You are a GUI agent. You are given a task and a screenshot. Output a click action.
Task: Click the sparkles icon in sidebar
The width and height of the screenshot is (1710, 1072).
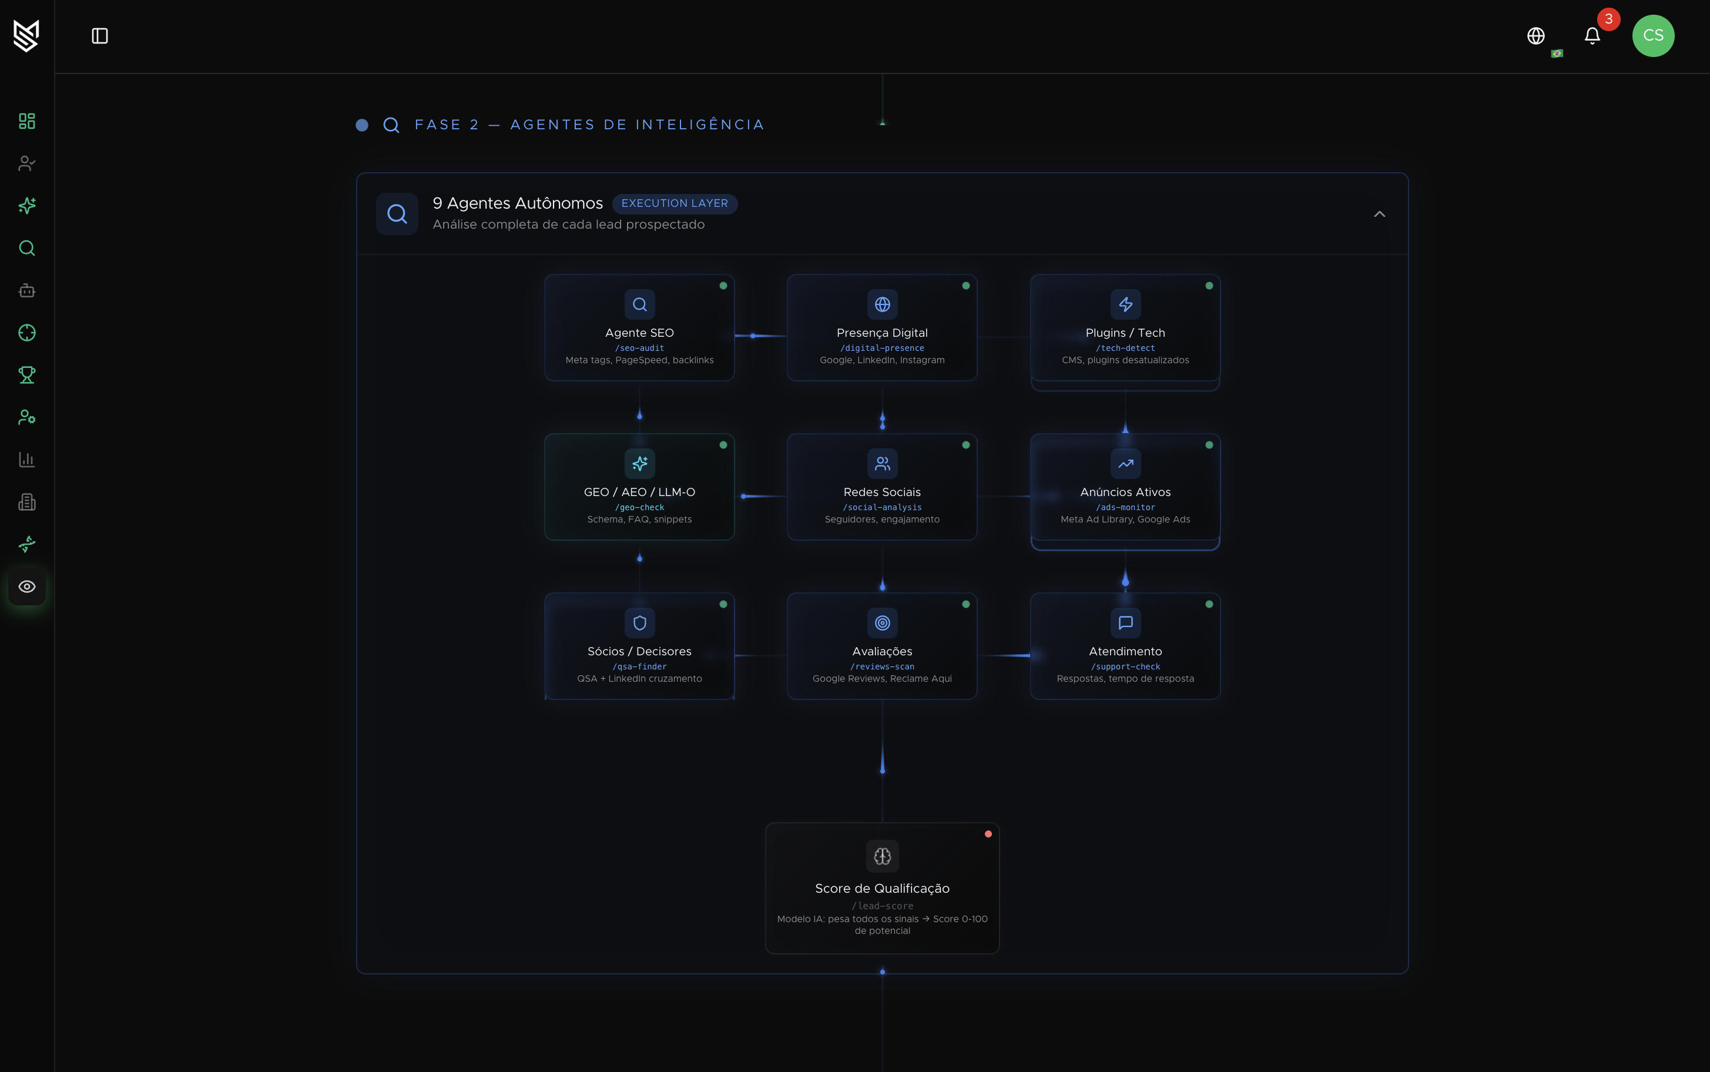pyautogui.click(x=27, y=206)
